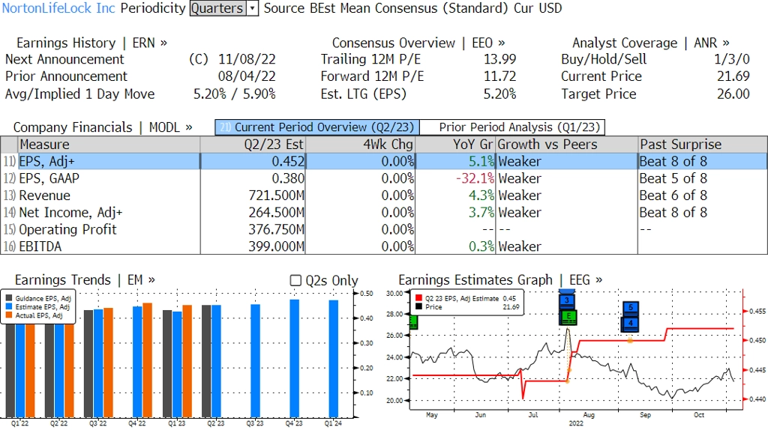Click the red Q2 23 EPS legend swatch

click(x=418, y=298)
